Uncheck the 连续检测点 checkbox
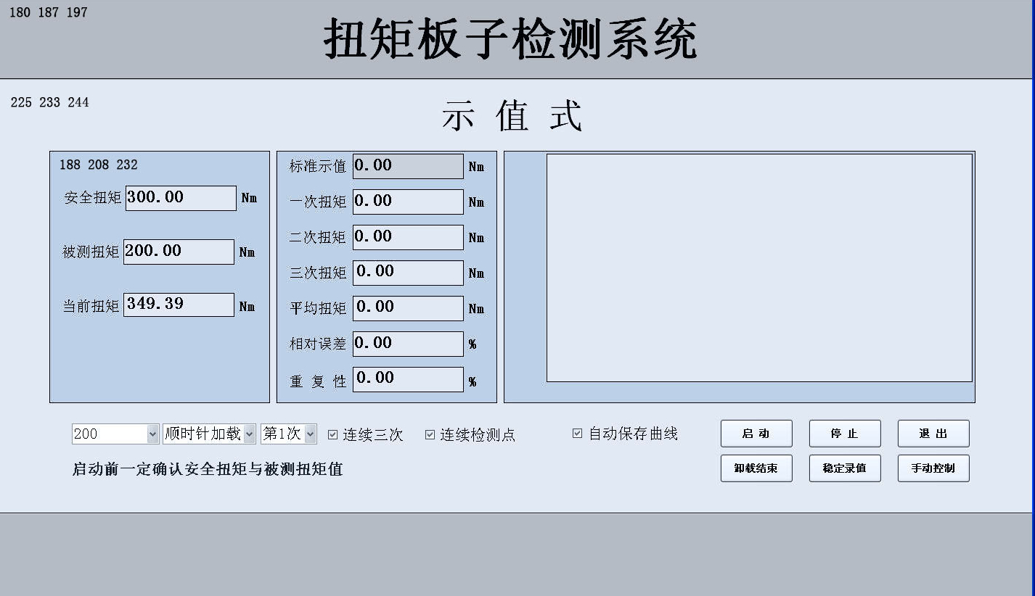 click(x=430, y=434)
